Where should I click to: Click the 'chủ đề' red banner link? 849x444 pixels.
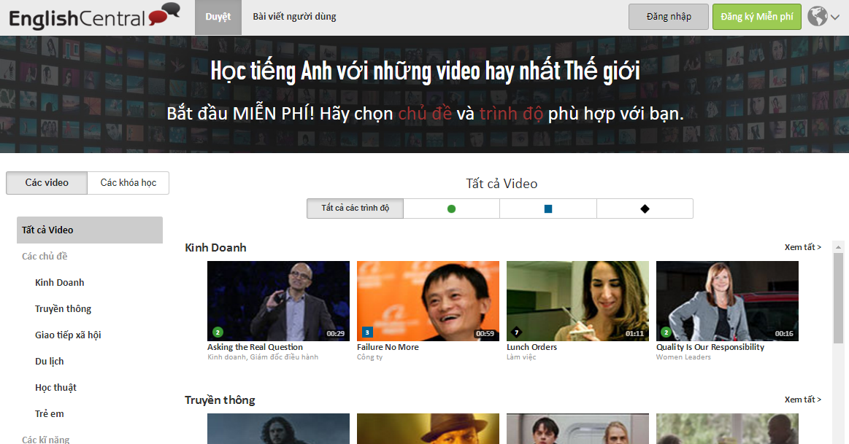click(x=425, y=114)
